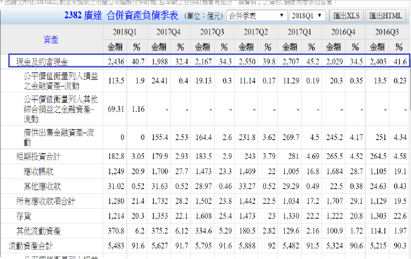Select the 短期投資合計 row label

point(38,157)
